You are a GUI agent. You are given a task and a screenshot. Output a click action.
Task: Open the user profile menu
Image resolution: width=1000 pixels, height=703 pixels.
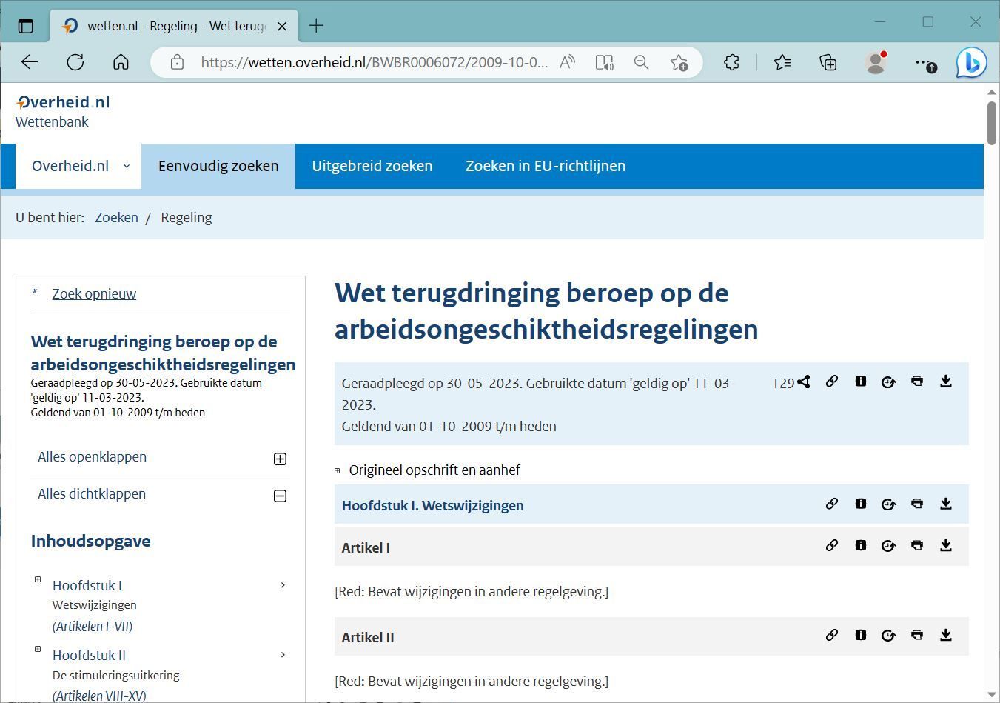pos(876,62)
